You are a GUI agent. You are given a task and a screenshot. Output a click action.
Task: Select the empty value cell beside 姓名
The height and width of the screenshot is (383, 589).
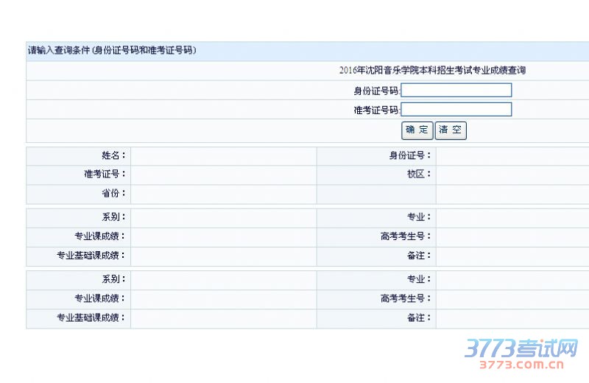pyautogui.click(x=223, y=155)
